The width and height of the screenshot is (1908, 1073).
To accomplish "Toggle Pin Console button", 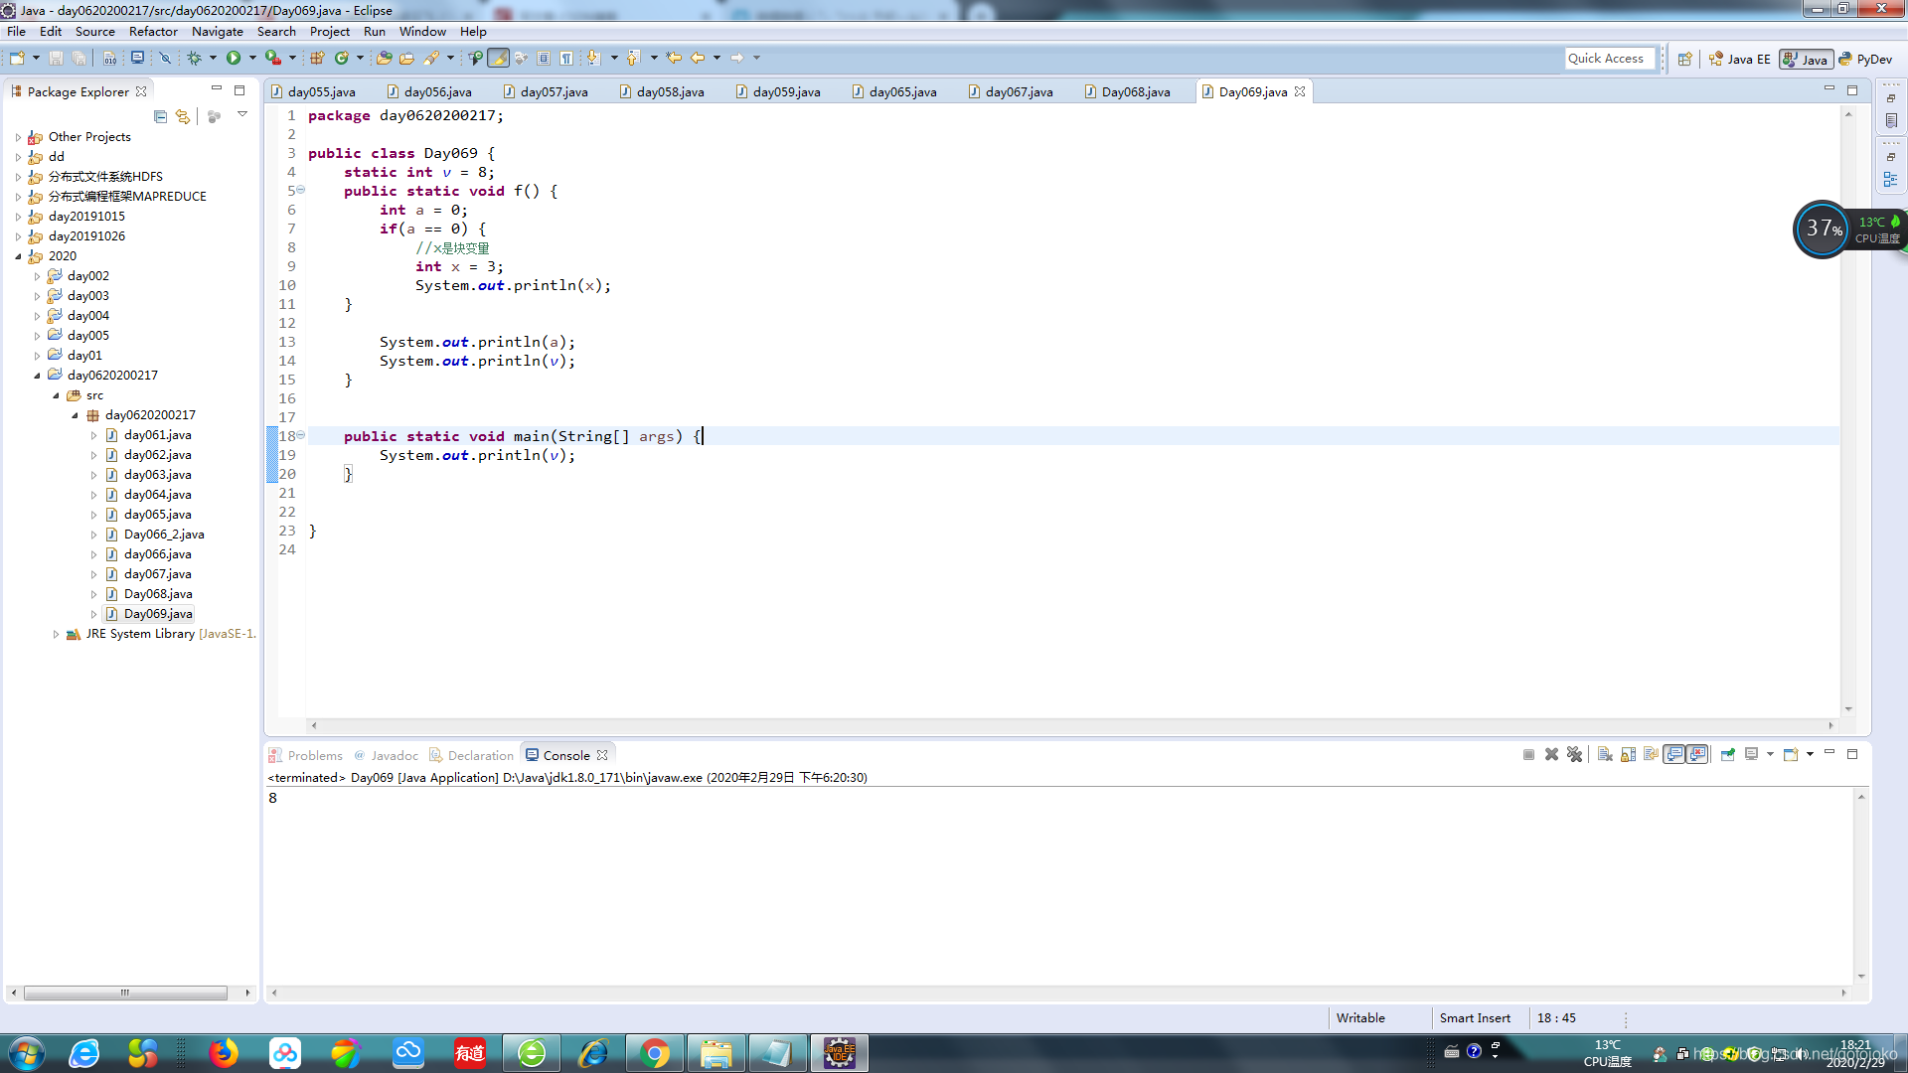I will click(1728, 755).
